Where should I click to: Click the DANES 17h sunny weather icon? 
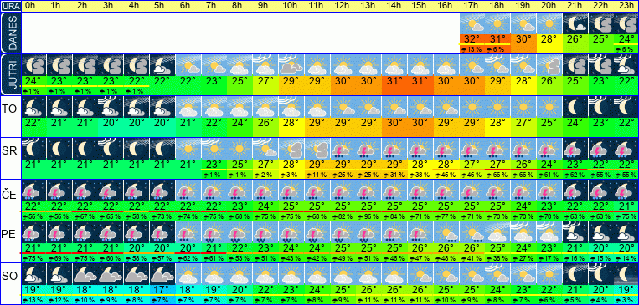(472, 23)
